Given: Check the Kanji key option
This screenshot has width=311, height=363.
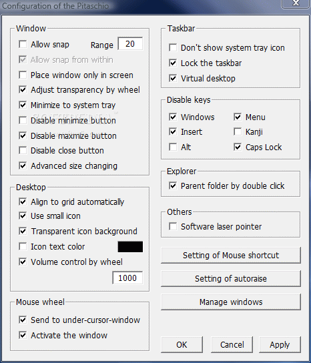Looking at the screenshot, I should point(238,131).
